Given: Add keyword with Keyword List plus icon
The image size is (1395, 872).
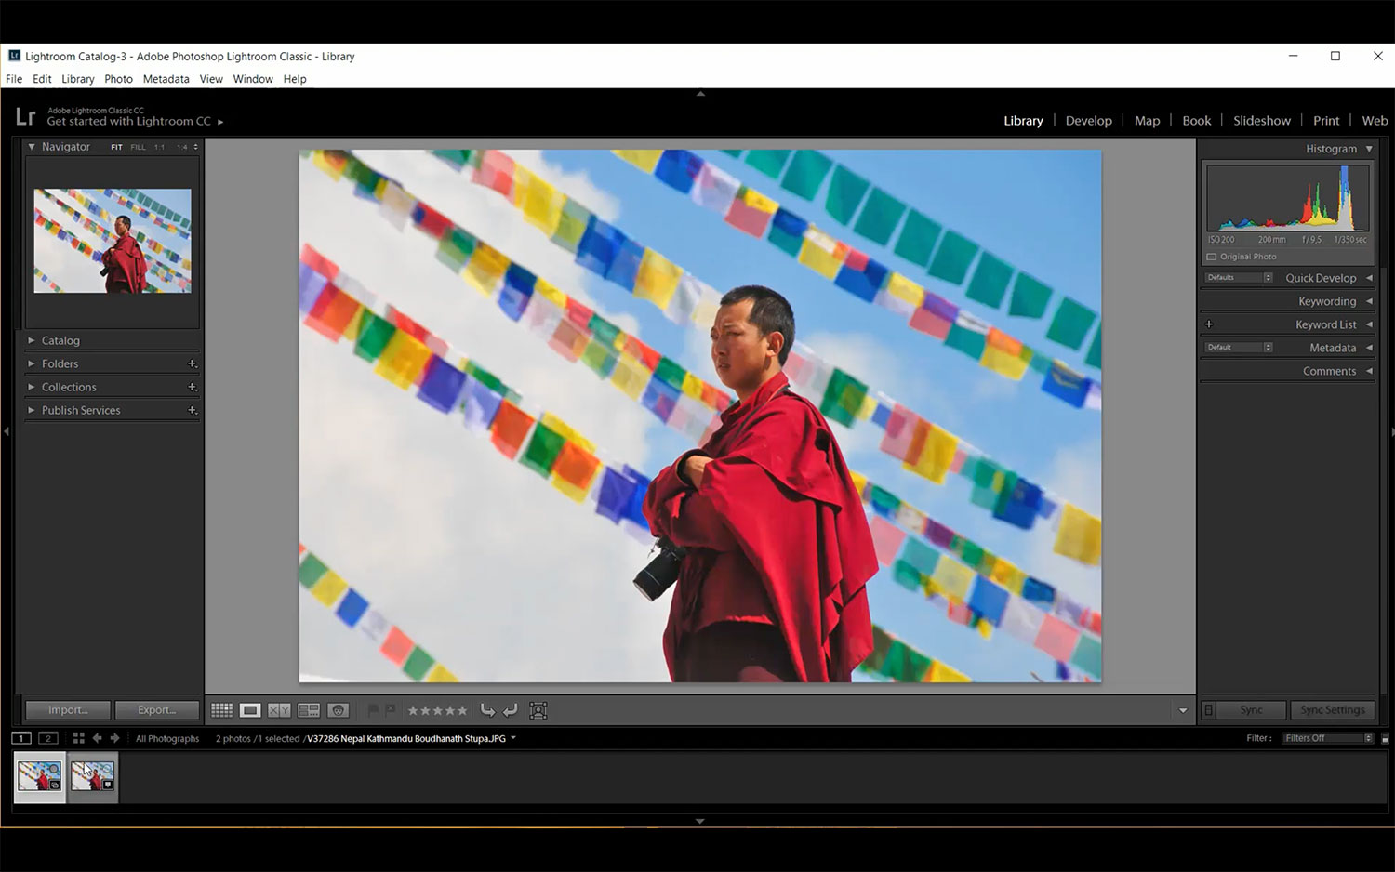Looking at the screenshot, I should (x=1209, y=324).
